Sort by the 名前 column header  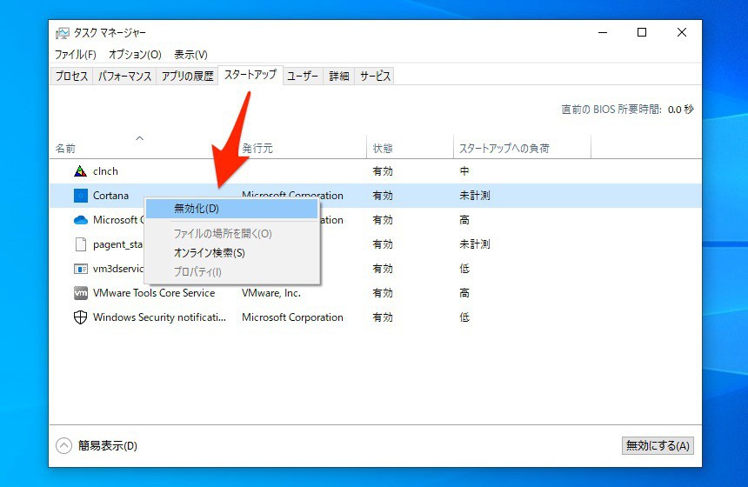[x=65, y=149]
